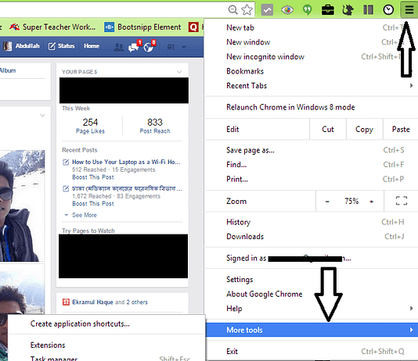Screen dimensions: 418x361
Task: Open Downloads from Chrome menu
Action: pos(312,237)
